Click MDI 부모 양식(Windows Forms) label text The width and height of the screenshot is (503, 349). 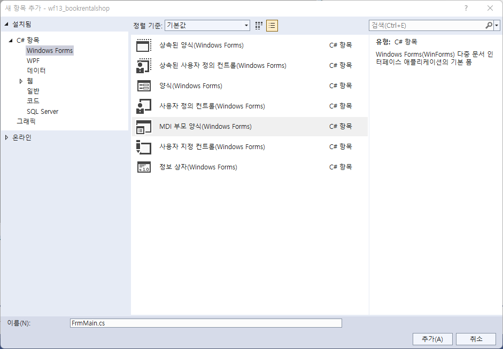tap(205, 127)
